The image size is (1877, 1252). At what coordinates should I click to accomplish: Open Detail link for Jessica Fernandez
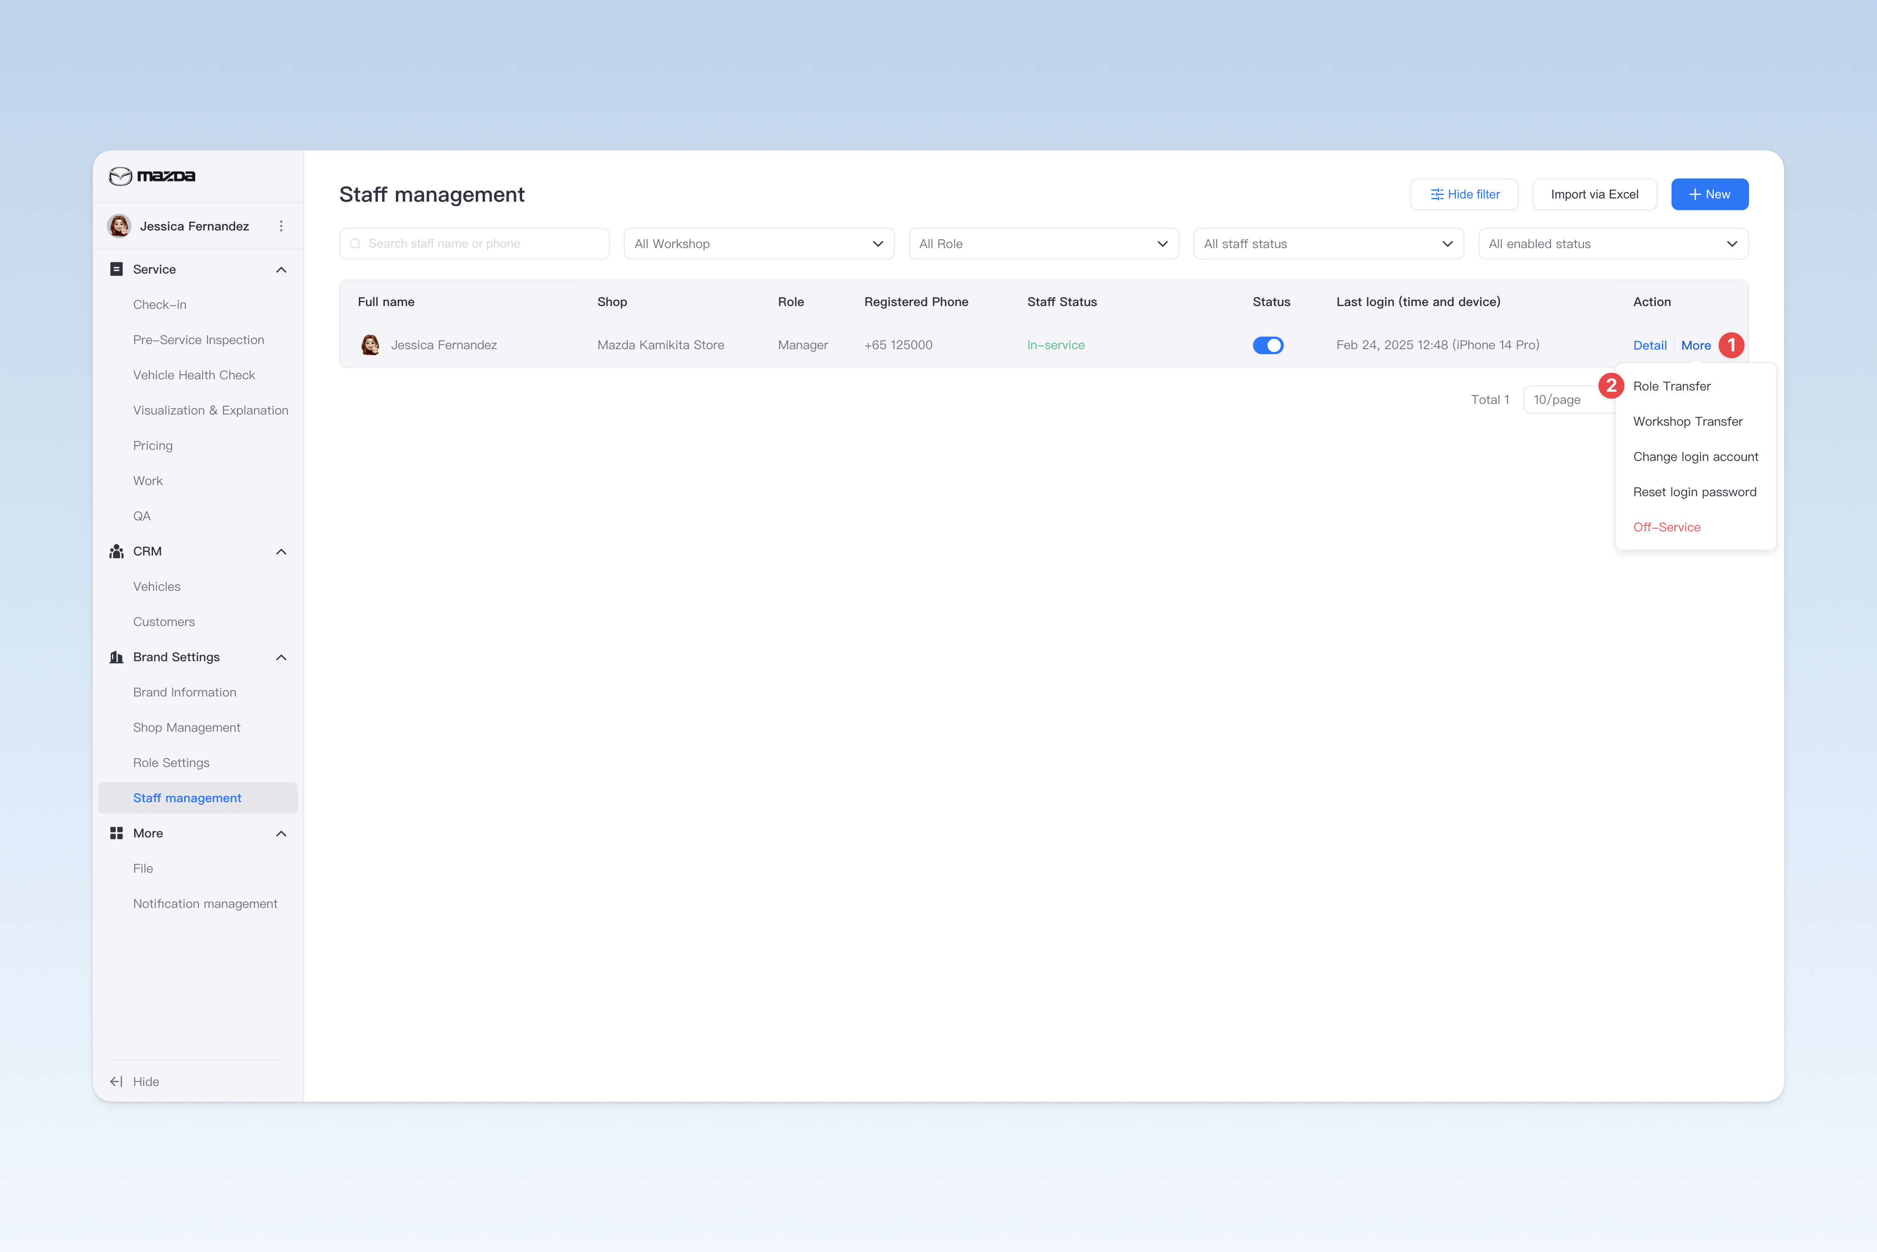(1649, 346)
